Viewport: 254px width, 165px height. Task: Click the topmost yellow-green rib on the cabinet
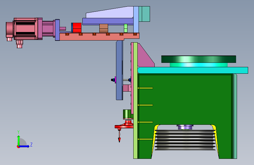pyautogui.click(x=145, y=88)
